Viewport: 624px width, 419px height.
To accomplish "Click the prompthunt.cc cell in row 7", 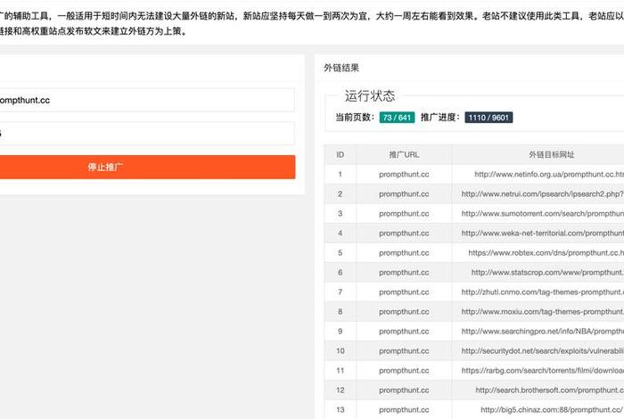I will [x=404, y=292].
